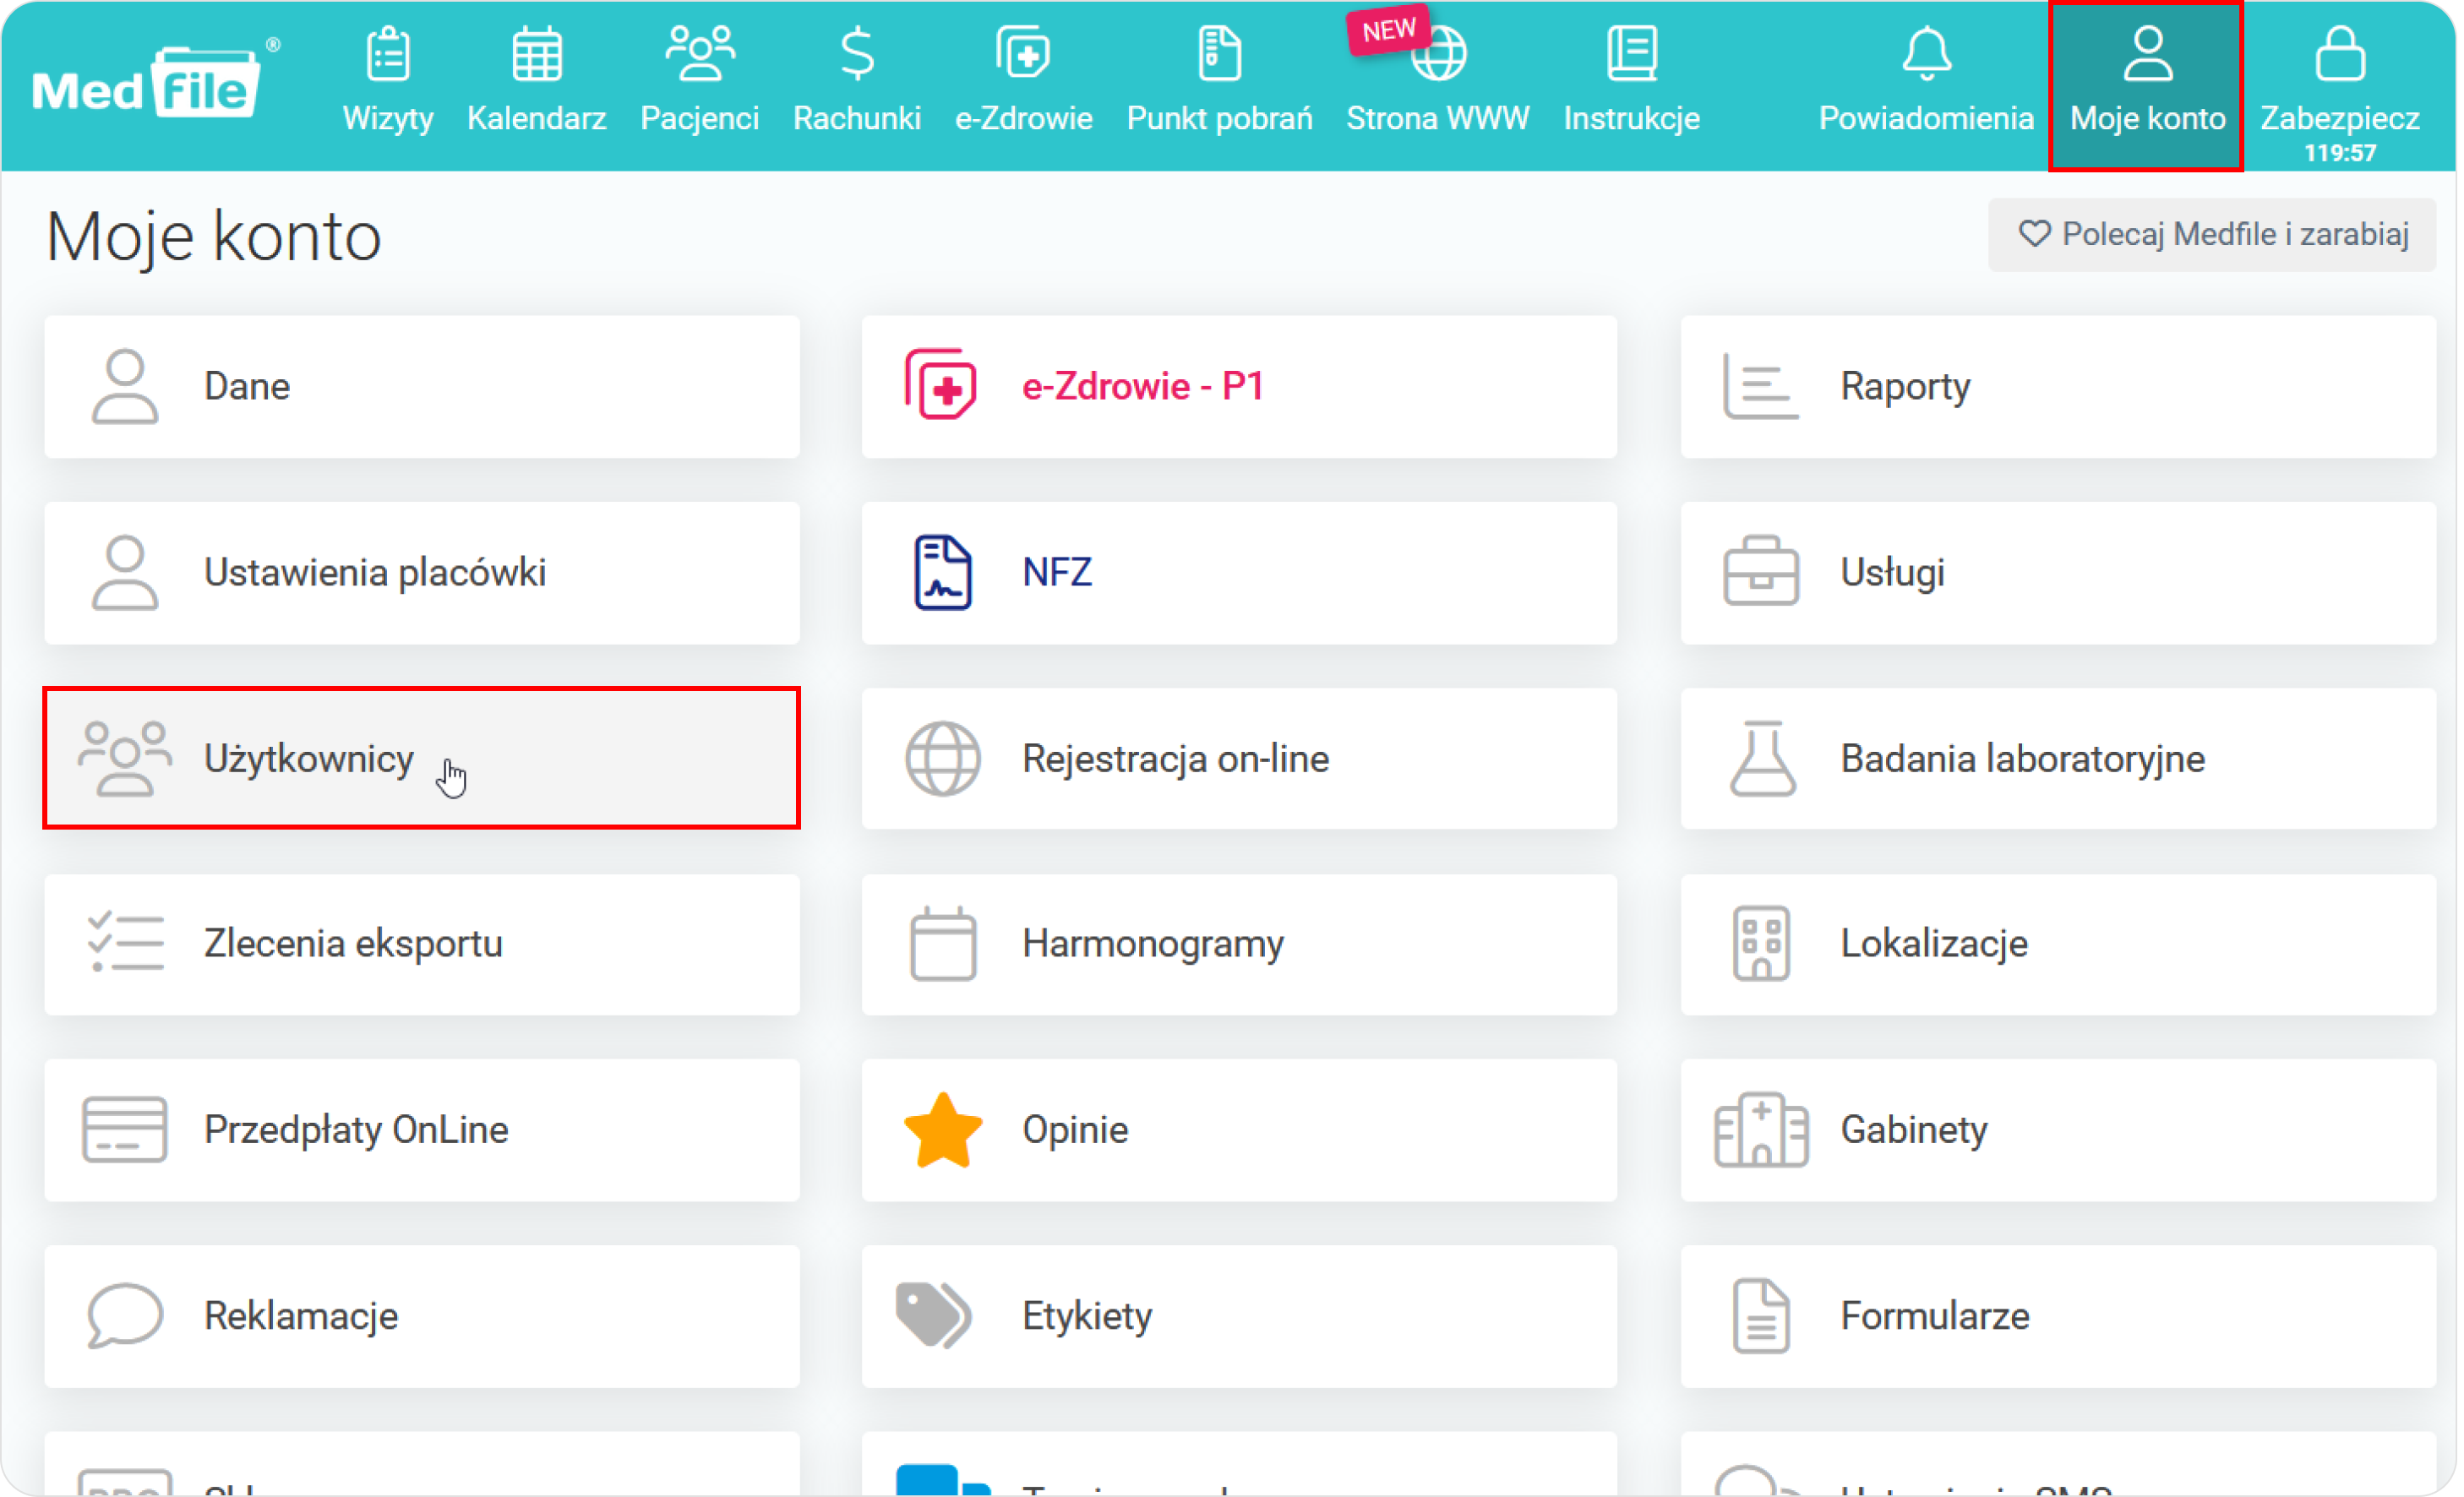Click the Badania laboratoryjne flask icon
The width and height of the screenshot is (2464, 1497).
1761,759
